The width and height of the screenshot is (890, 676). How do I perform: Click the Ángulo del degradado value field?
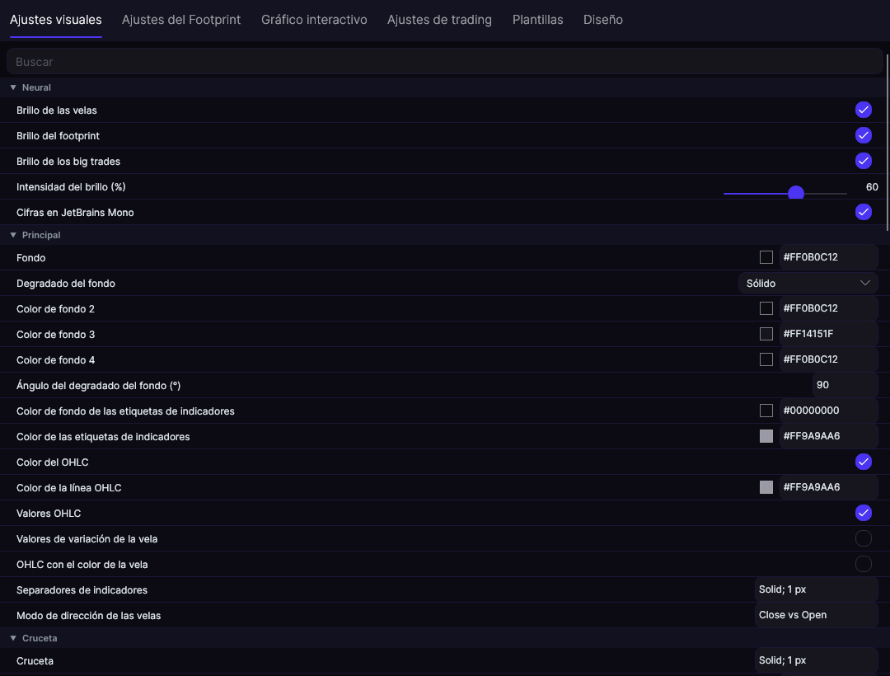845,385
